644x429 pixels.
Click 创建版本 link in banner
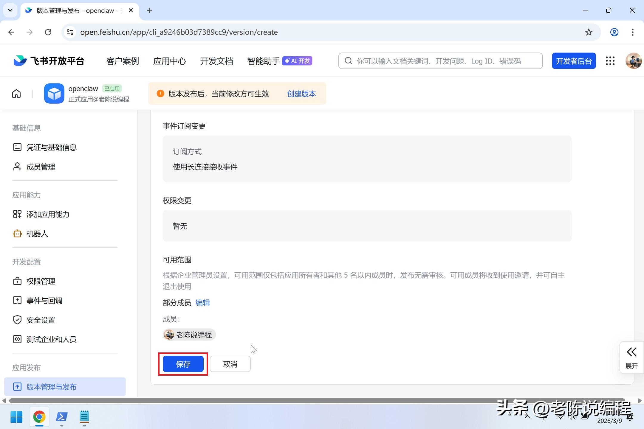click(301, 94)
